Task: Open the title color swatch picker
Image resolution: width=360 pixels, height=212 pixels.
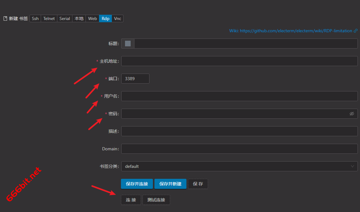Action: [x=128, y=44]
